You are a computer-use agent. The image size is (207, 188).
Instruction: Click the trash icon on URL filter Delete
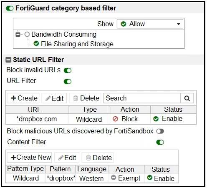[76, 98]
